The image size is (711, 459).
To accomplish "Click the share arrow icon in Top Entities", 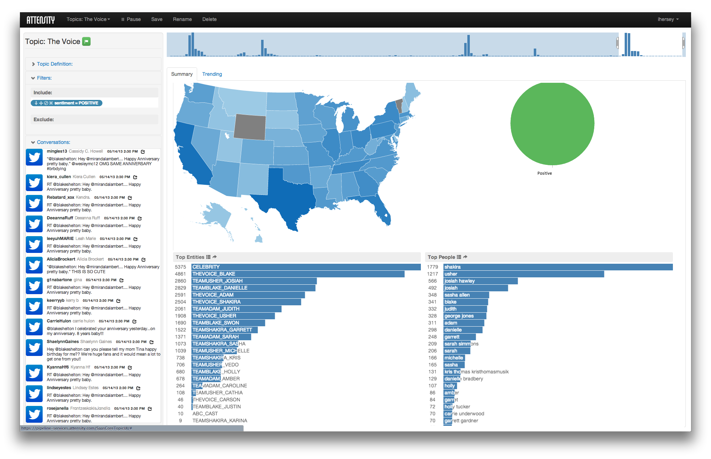I will click(215, 257).
